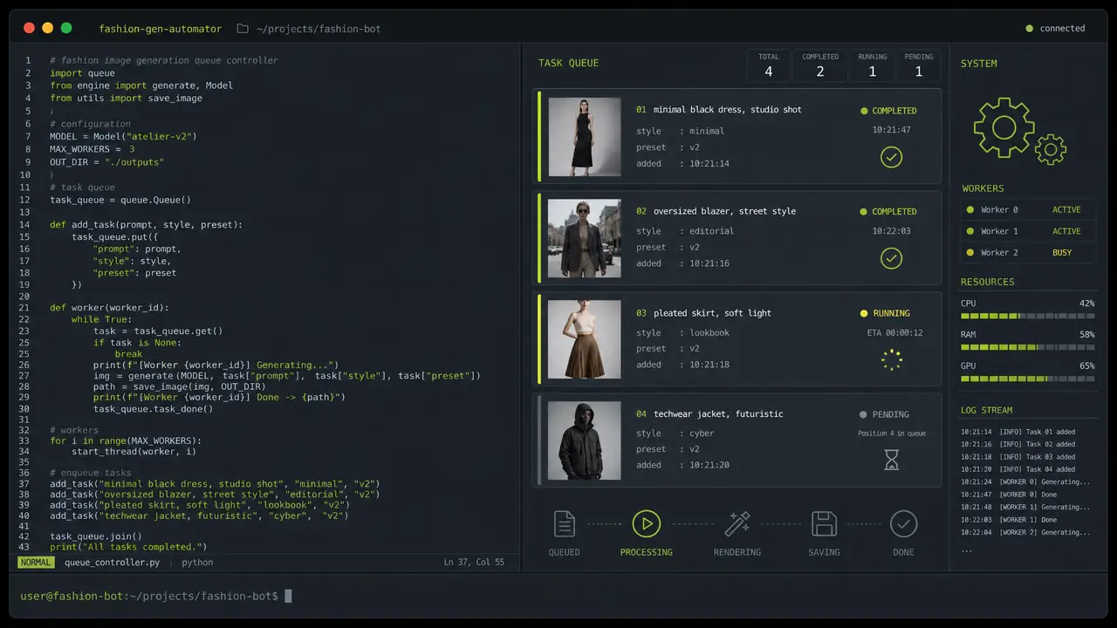Screen dimensions: 1117x628
Task: Click the Ln 37, Col 55 cursor position
Action: click(474, 563)
